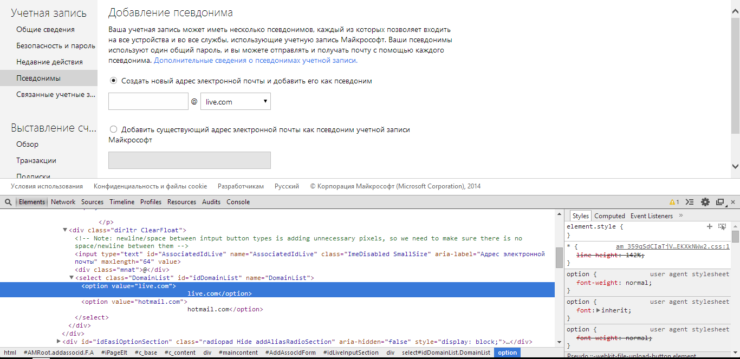The height and width of the screenshot is (359, 740).
Task: Expand the idEasiOptionSection div node
Action: tap(59, 342)
